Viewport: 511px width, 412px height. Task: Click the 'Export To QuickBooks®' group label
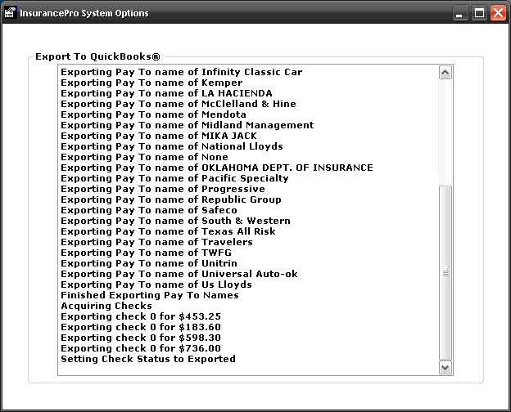(x=97, y=56)
